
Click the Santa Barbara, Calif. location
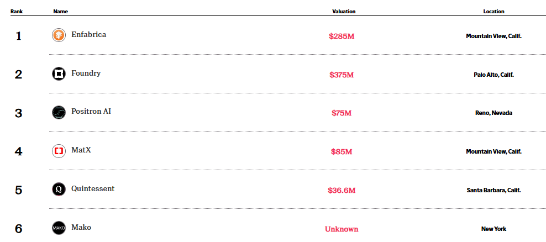click(x=494, y=190)
